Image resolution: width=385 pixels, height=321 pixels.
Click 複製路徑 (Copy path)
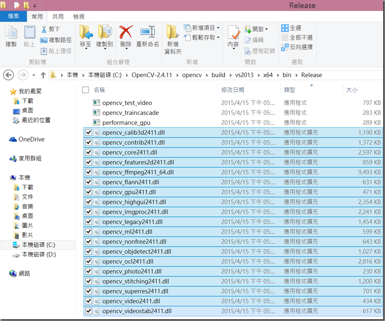click(x=56, y=40)
